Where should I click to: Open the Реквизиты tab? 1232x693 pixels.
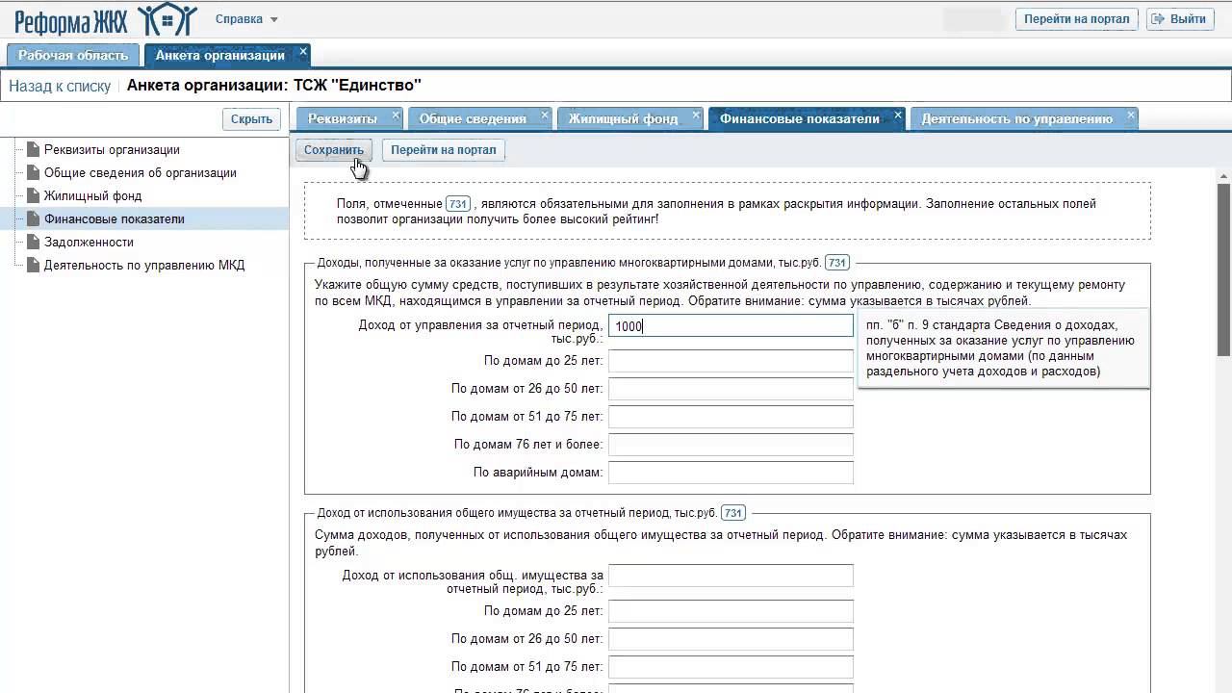point(343,118)
